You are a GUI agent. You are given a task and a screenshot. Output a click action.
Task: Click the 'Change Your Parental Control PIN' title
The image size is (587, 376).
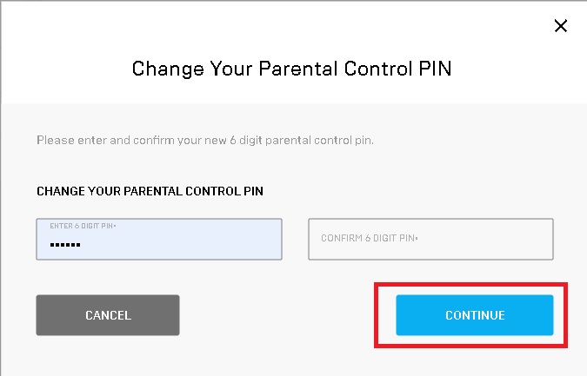(292, 69)
